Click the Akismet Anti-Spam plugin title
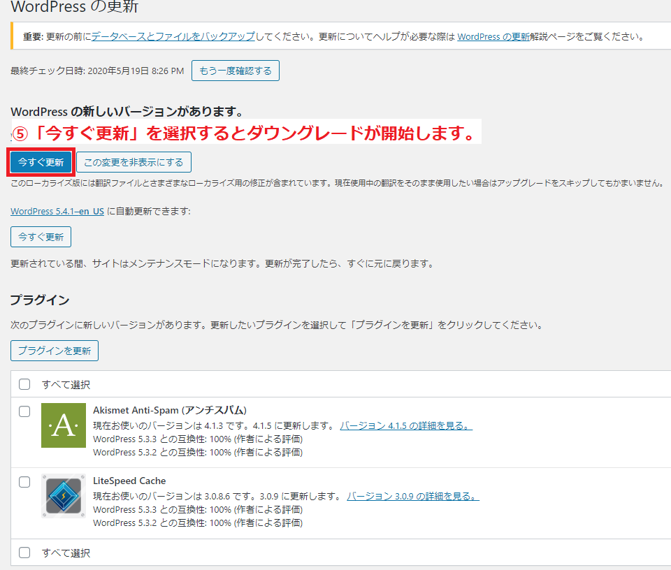This screenshot has width=671, height=570. 169,410
